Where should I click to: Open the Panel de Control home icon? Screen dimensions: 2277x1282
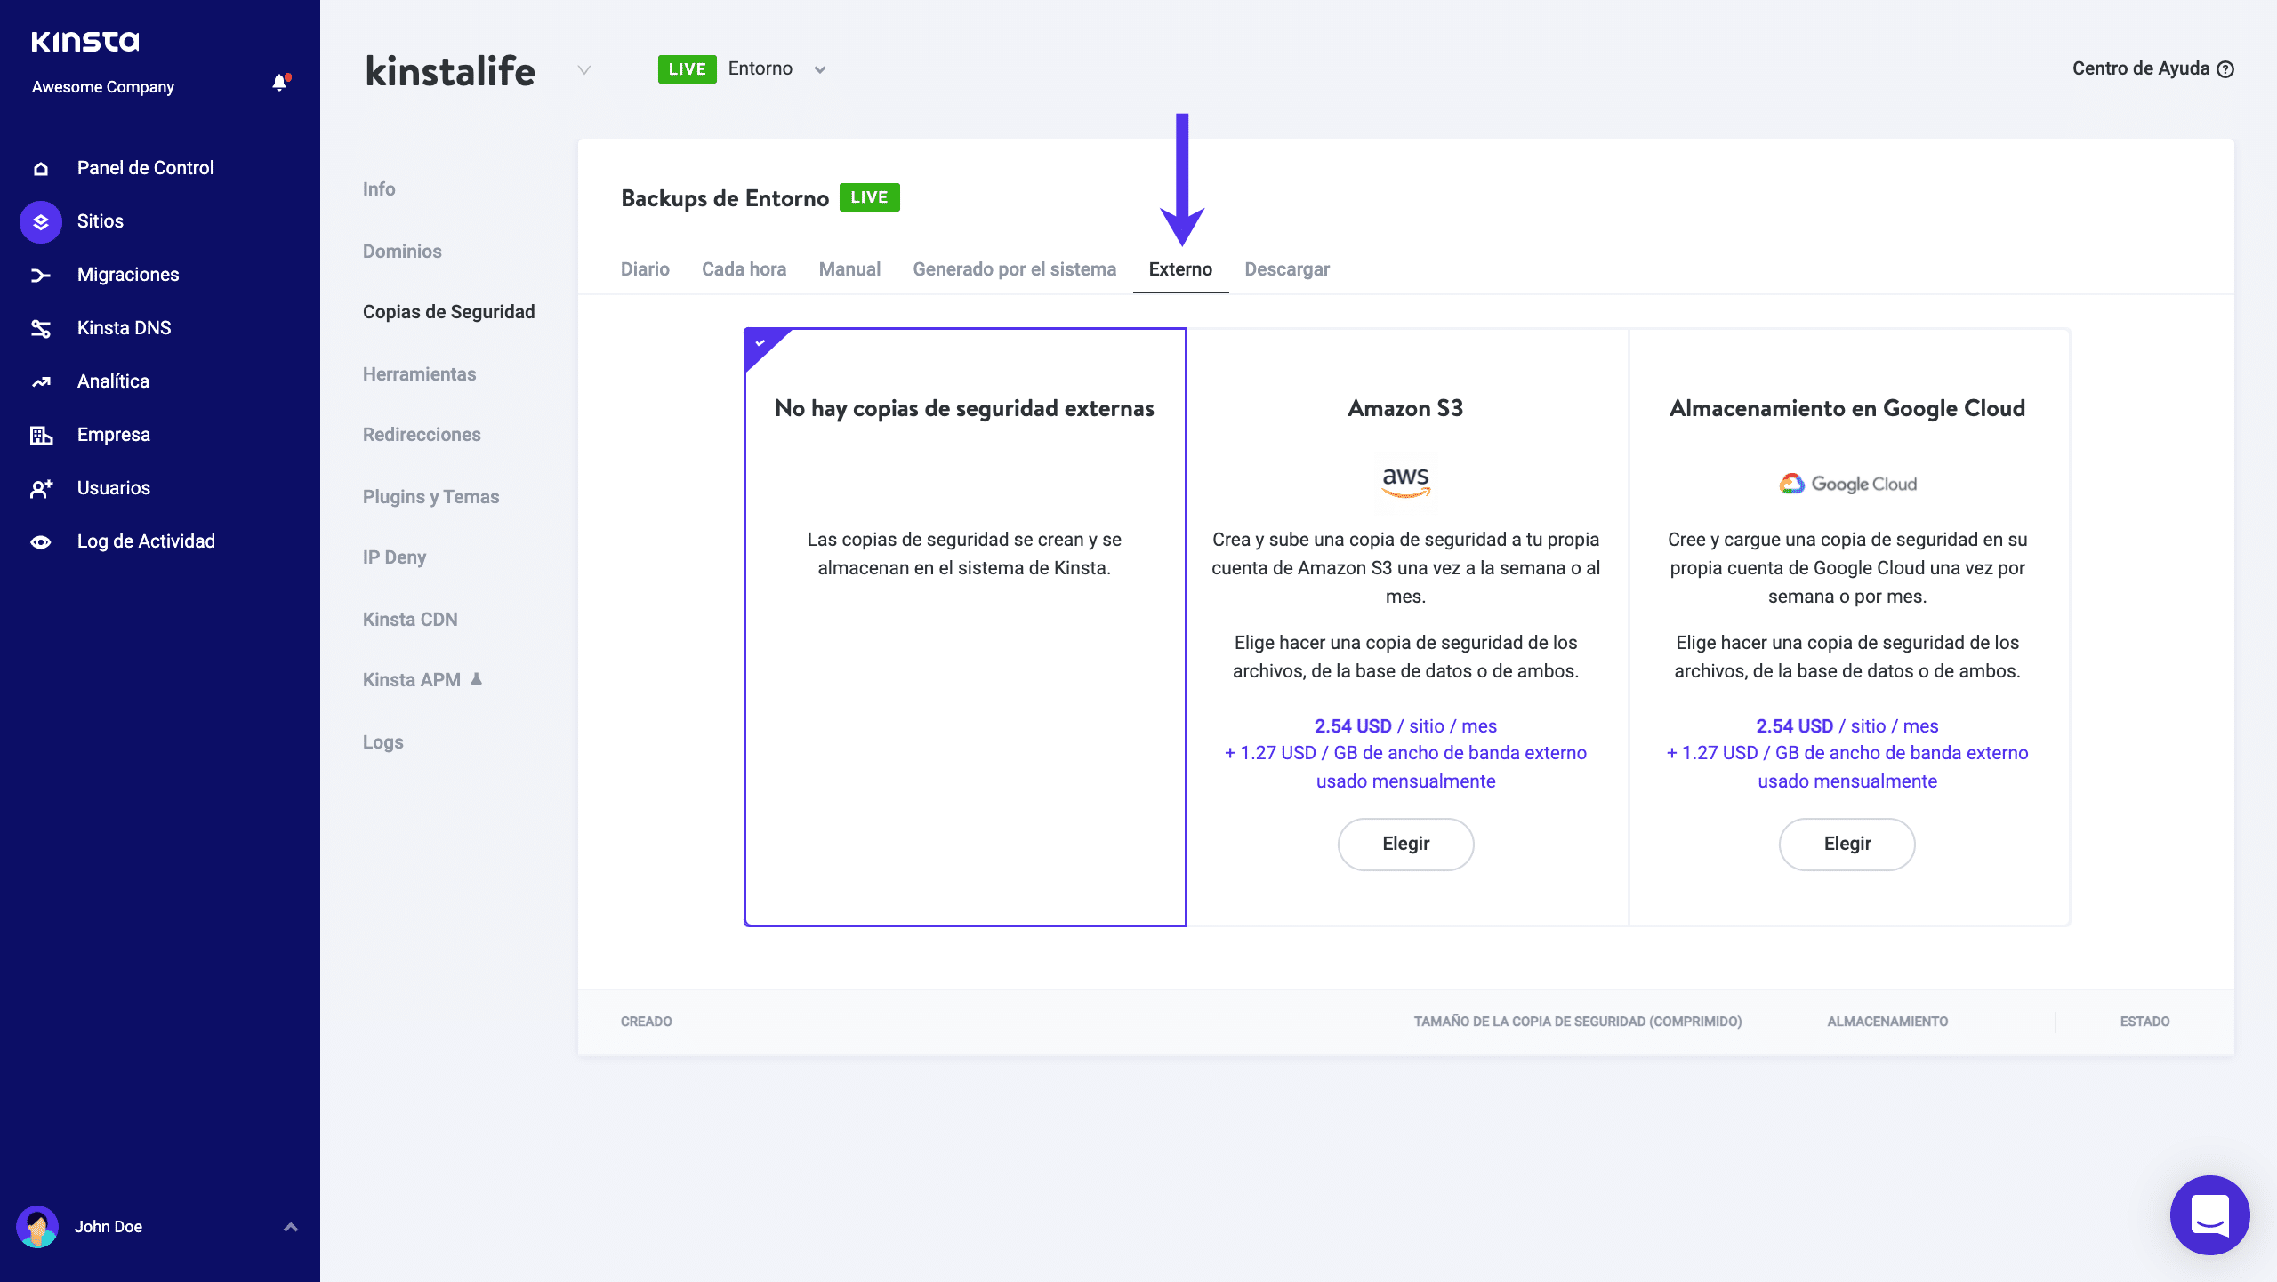tap(41, 169)
